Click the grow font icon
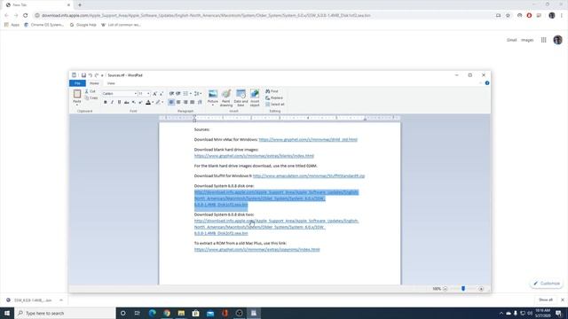Screen dimensions: 568x319 (154, 94)
